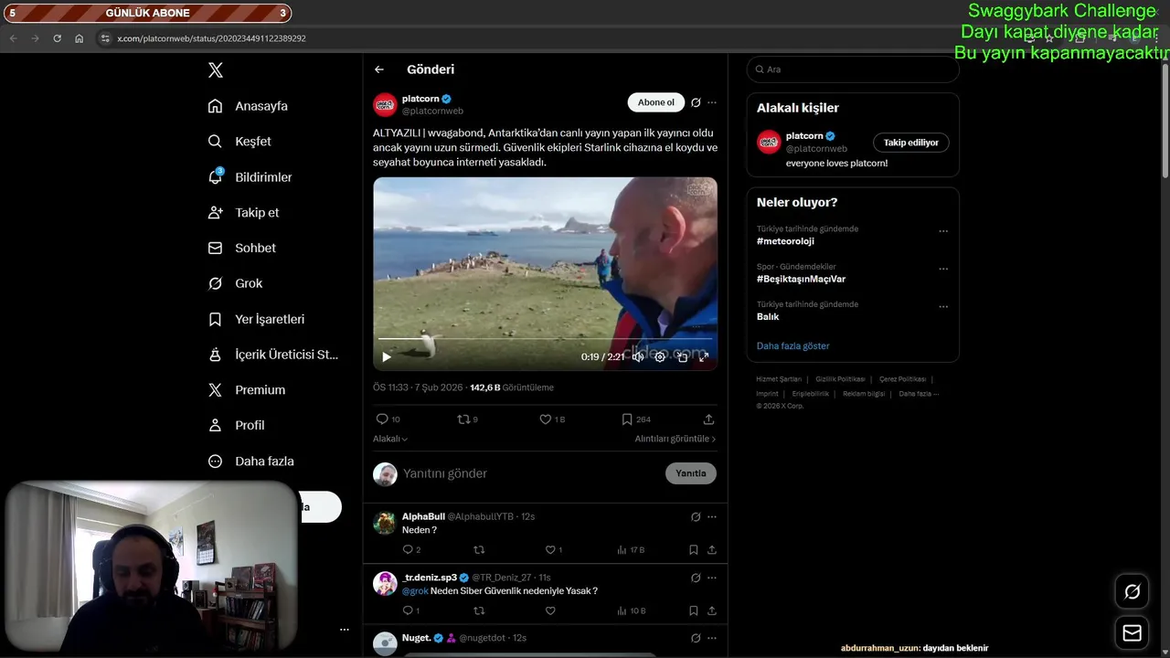
Task: Reply to AlphaBull's comment
Action: (411, 550)
